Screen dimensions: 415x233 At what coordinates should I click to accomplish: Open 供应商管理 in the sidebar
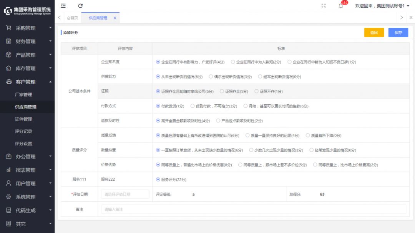click(26, 107)
